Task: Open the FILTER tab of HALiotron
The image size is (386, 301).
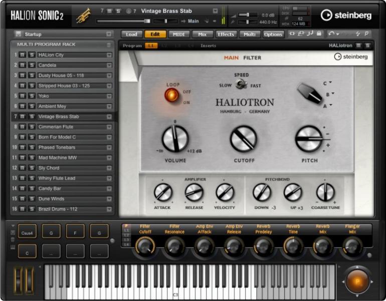Action: (252, 57)
